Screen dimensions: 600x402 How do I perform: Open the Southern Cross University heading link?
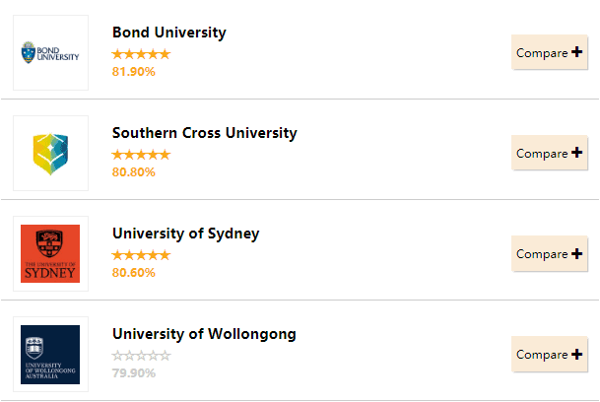pyautogui.click(x=204, y=133)
